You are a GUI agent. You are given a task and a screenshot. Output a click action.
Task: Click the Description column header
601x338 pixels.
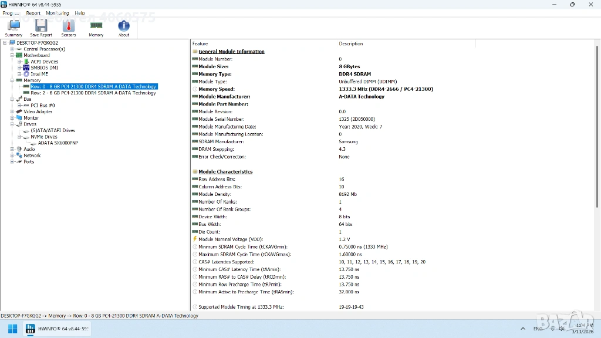[x=350, y=44]
